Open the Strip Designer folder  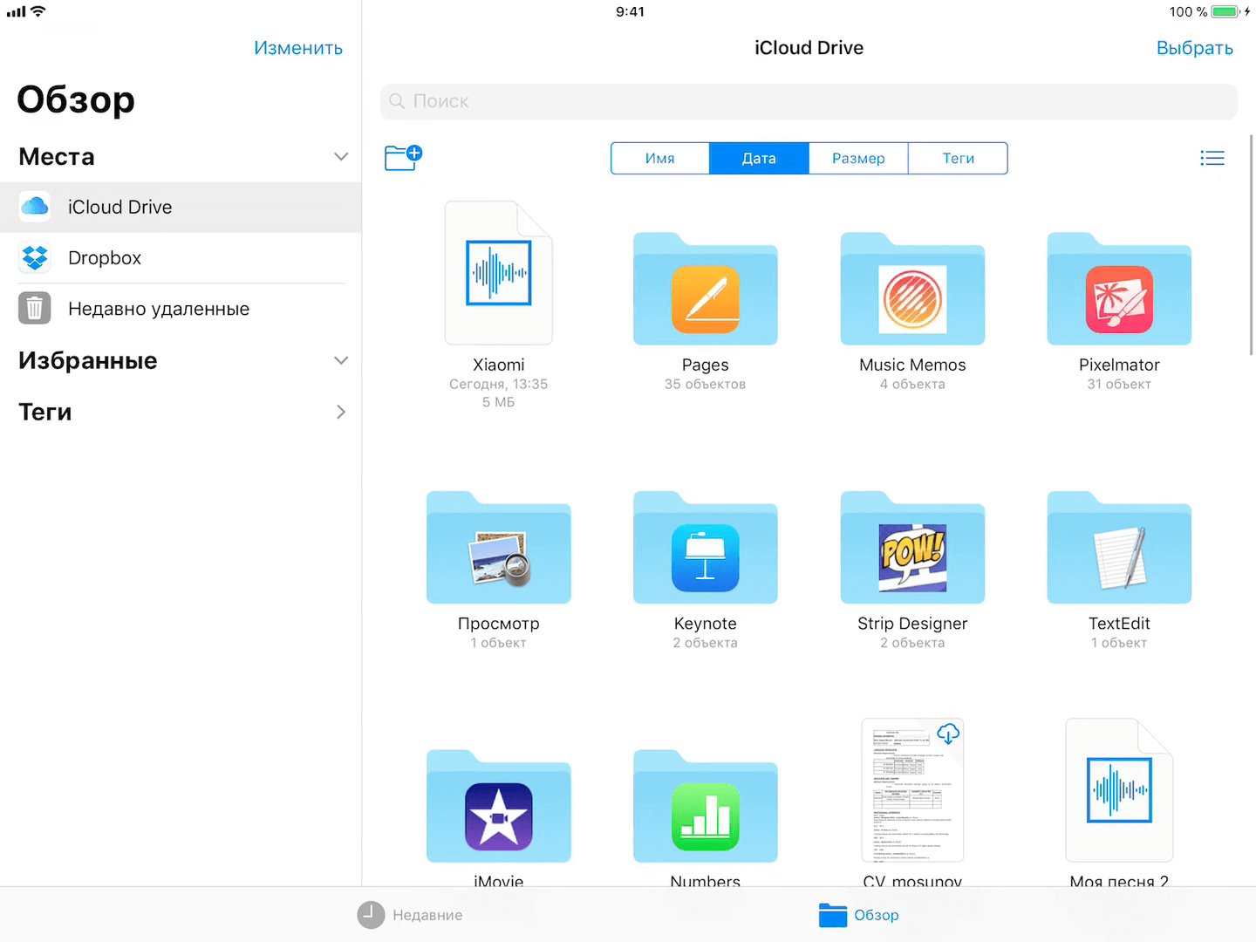[912, 548]
